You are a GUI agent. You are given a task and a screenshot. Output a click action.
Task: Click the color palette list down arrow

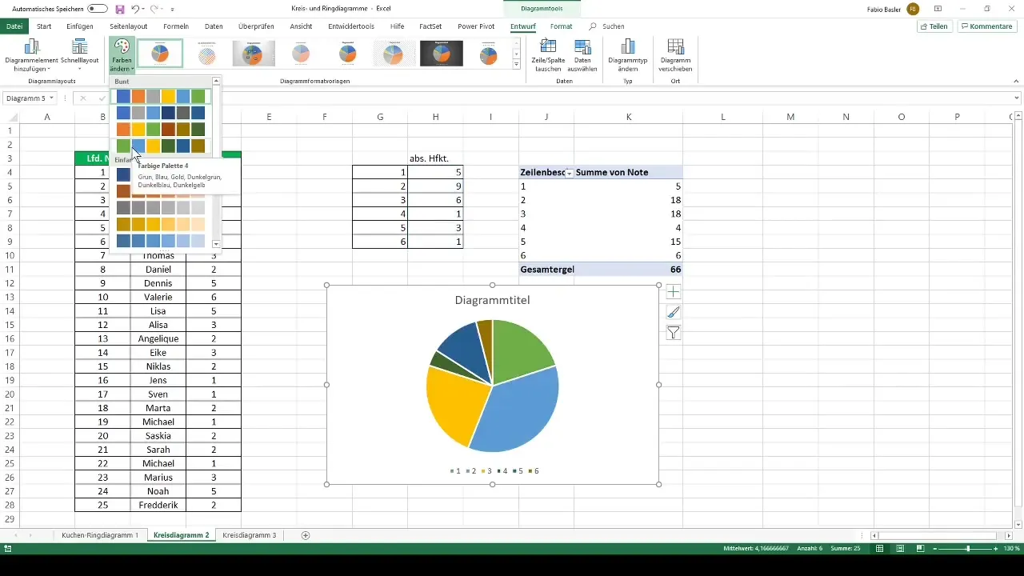coord(216,243)
